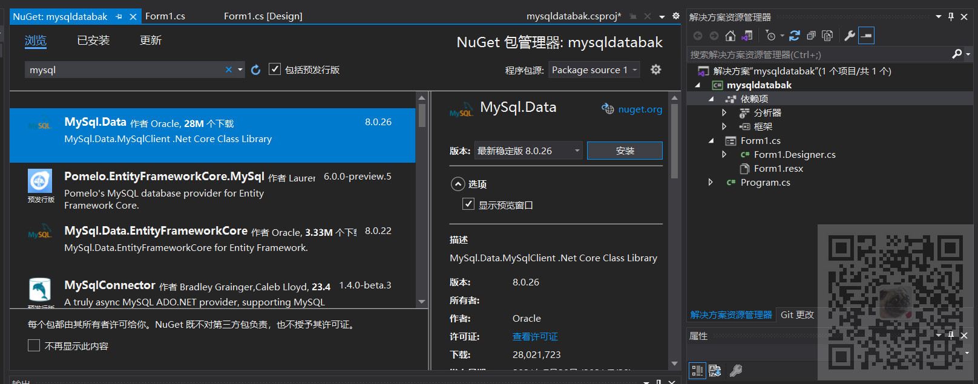Check the do not show this again box
The height and width of the screenshot is (384, 978).
click(34, 345)
